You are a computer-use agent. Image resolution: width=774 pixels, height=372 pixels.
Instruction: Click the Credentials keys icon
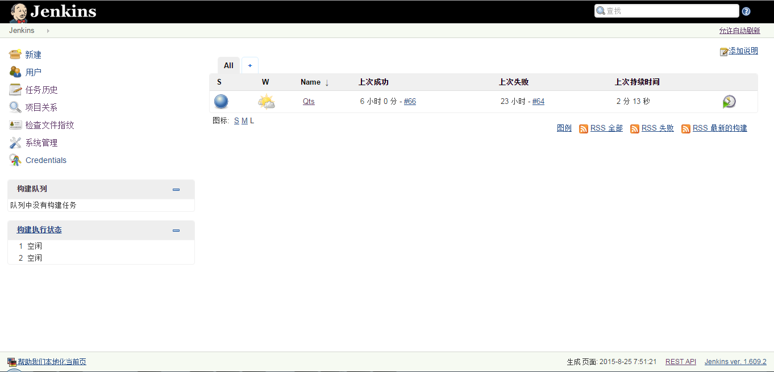click(x=15, y=160)
